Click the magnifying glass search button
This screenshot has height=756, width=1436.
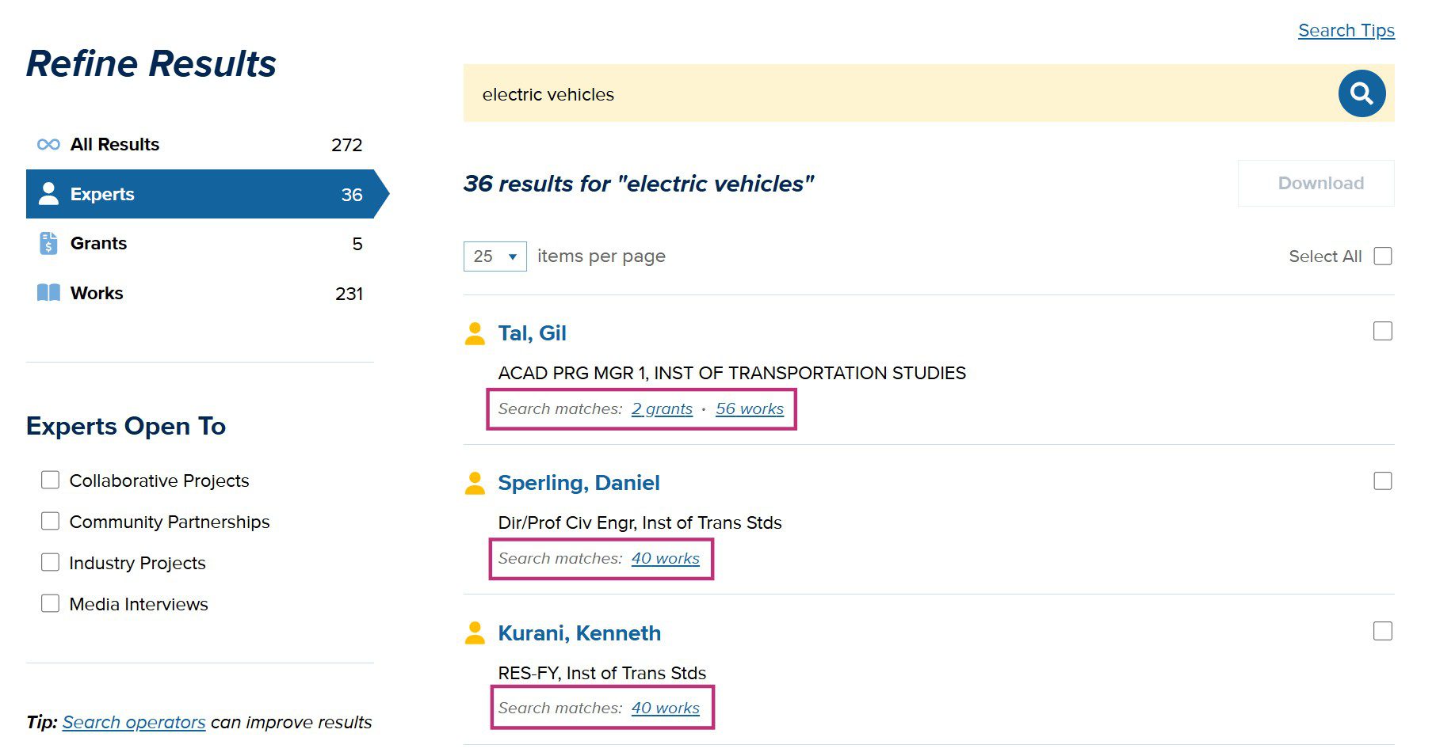point(1361,93)
